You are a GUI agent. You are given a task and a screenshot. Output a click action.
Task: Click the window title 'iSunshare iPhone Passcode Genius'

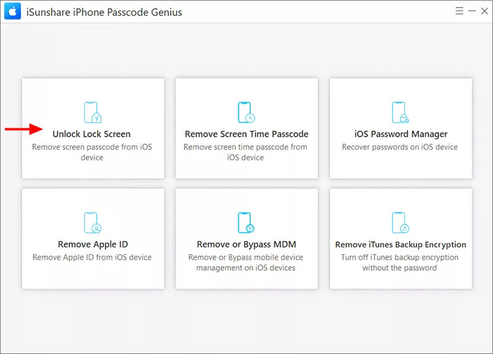pos(104,12)
